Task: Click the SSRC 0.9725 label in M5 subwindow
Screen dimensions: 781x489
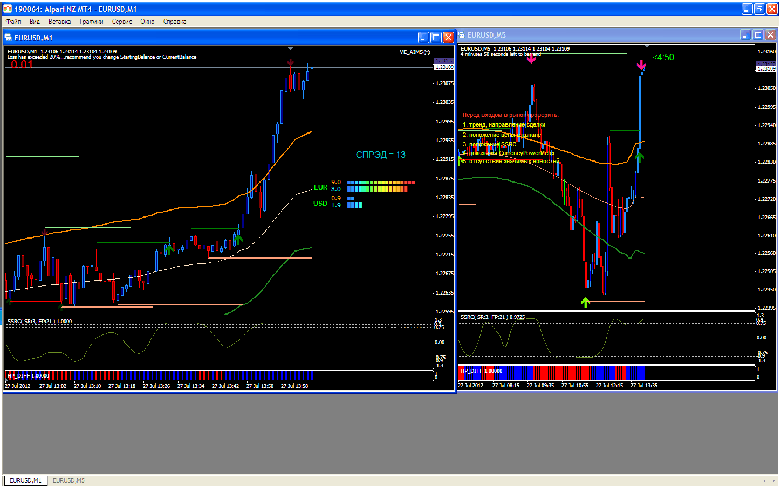Action: [x=492, y=317]
